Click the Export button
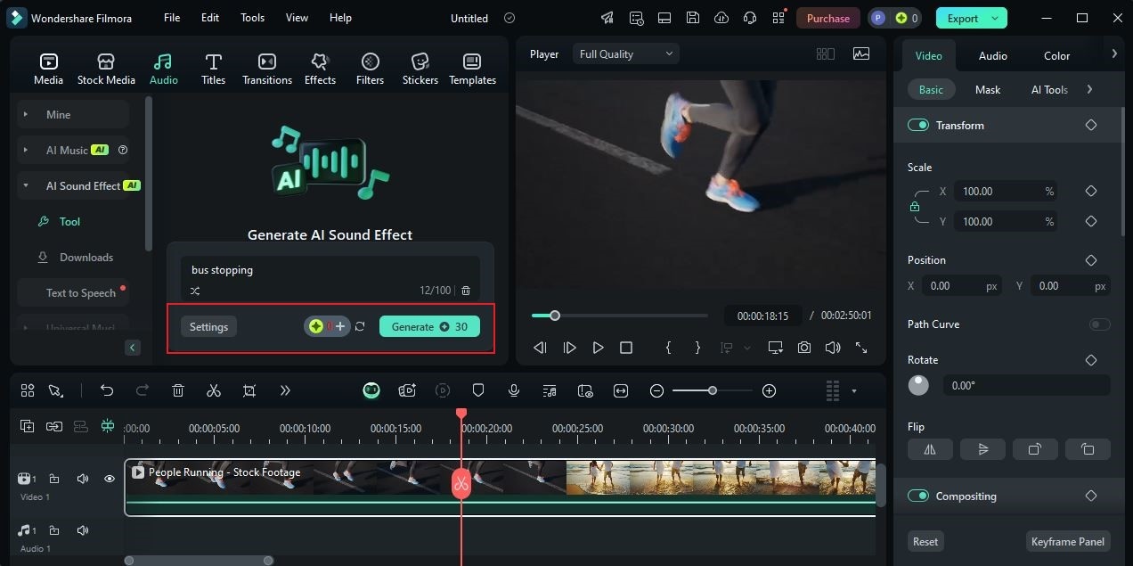Screen dimensions: 1133x566 pyautogui.click(x=971, y=18)
